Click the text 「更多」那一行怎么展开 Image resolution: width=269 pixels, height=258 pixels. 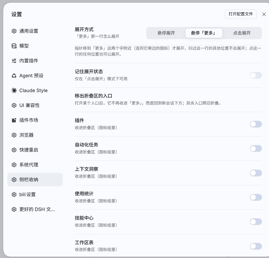[x=97, y=36]
